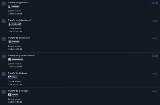Image resolution: width=160 pixels, height=105 pixels.
Task: Select the bethyjade user badge
Action: [x=14, y=42]
